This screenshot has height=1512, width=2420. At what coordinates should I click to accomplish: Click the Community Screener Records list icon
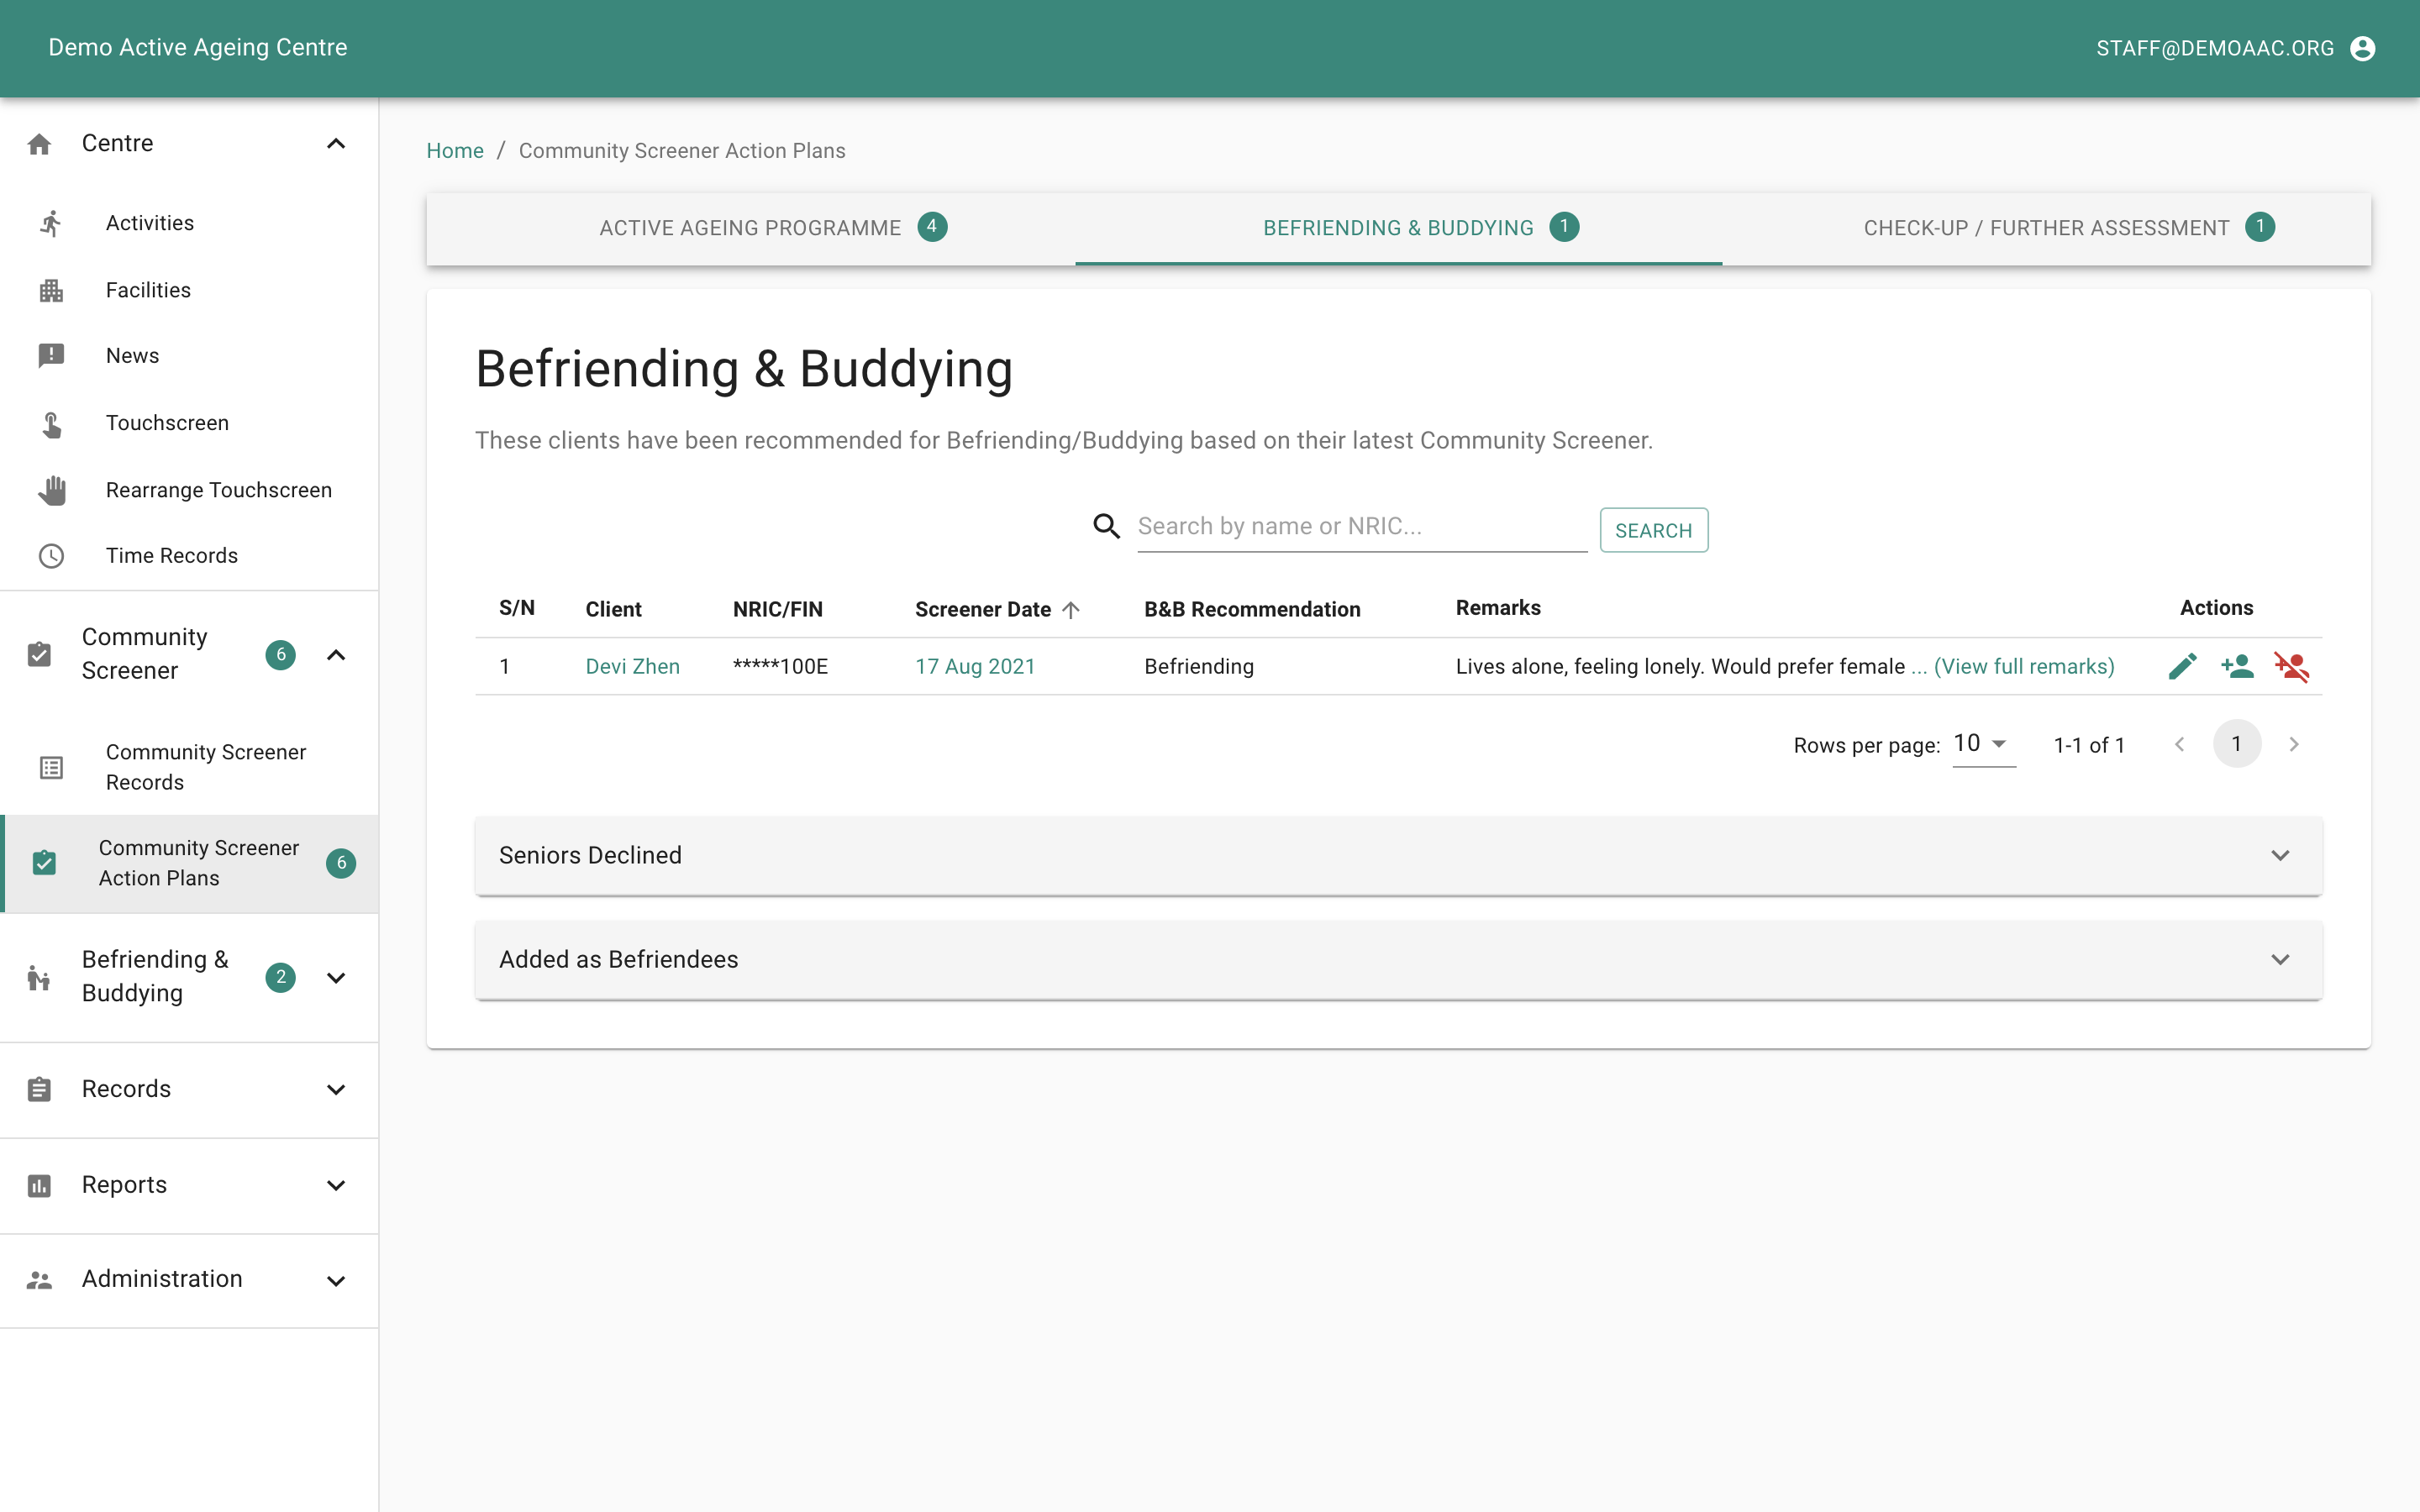(x=51, y=767)
